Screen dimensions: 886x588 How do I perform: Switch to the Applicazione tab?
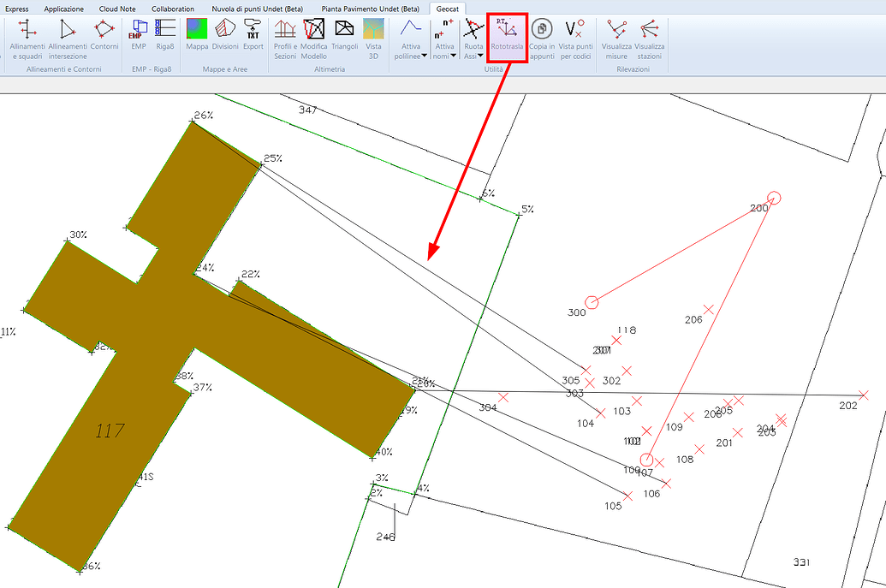coord(64,9)
